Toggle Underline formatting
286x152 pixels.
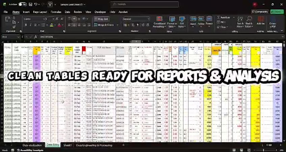(35, 25)
